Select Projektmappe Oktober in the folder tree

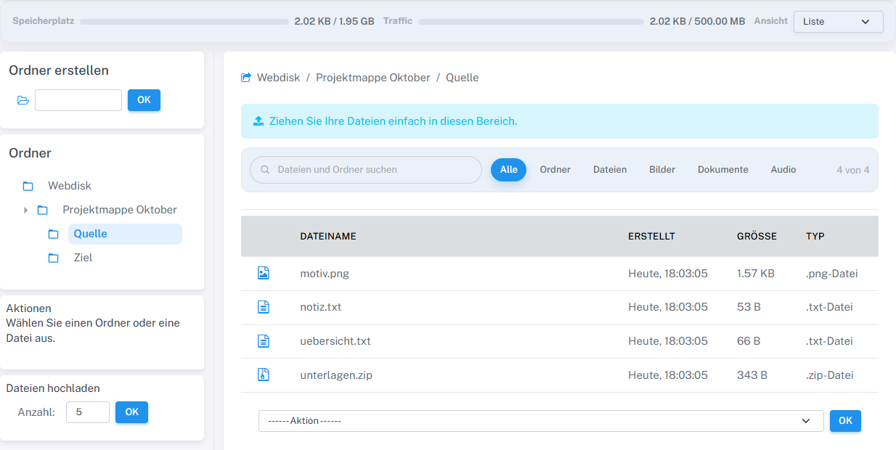[x=120, y=210]
